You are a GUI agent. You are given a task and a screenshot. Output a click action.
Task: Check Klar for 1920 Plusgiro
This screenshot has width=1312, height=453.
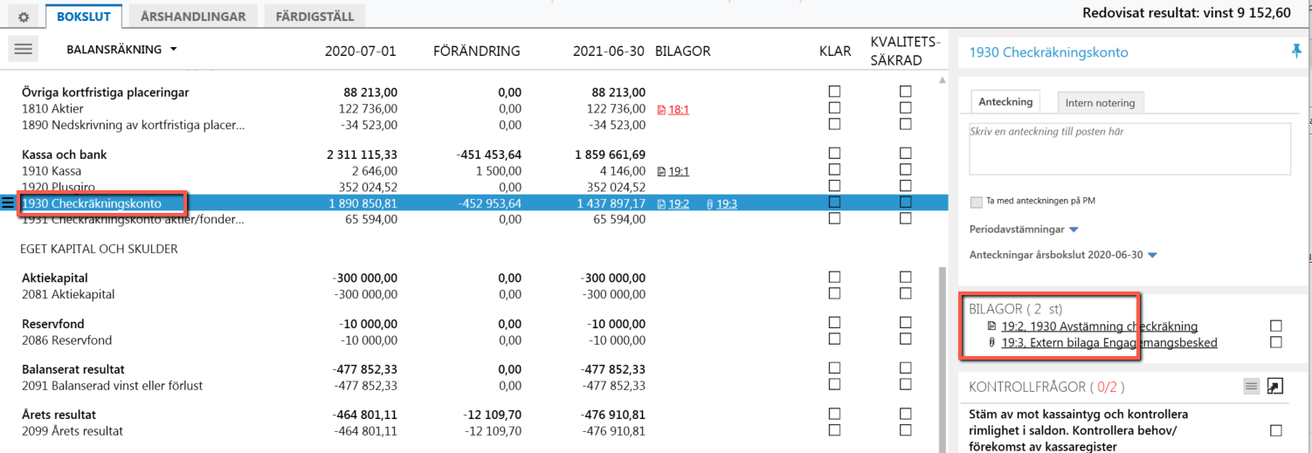coord(834,186)
